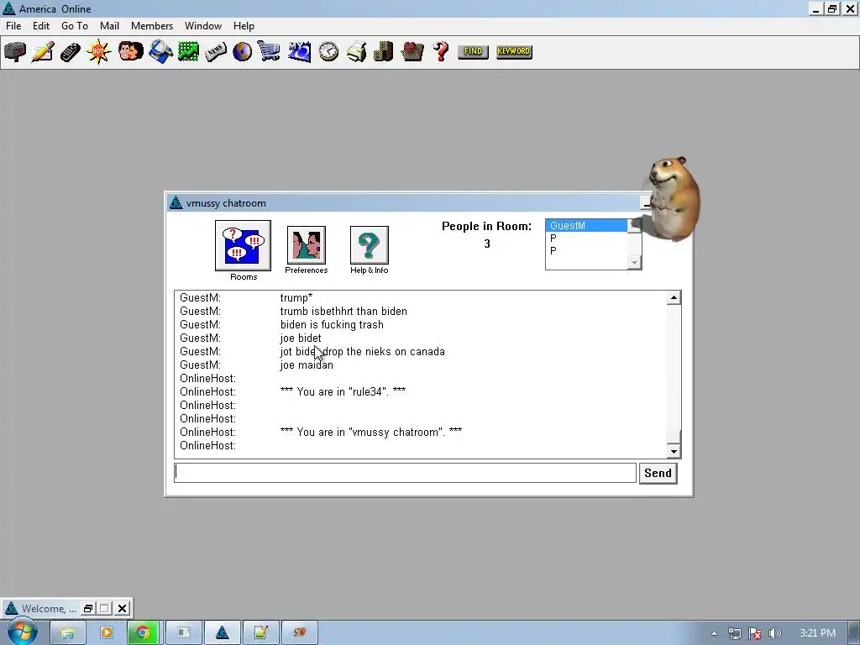860x645 pixels.
Task: Open the Go To menu
Action: click(x=75, y=26)
